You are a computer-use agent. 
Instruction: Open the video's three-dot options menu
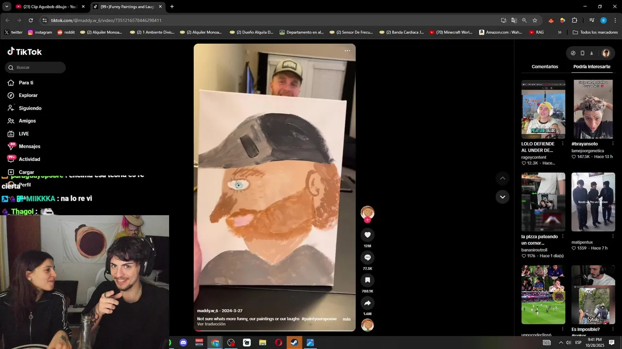point(347,51)
